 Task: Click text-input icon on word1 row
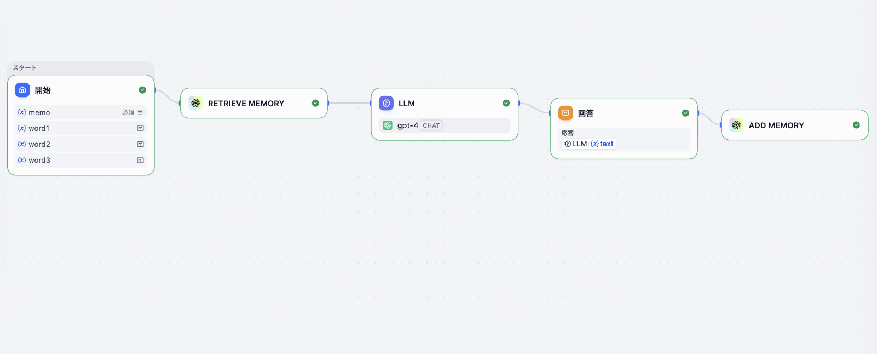(141, 128)
